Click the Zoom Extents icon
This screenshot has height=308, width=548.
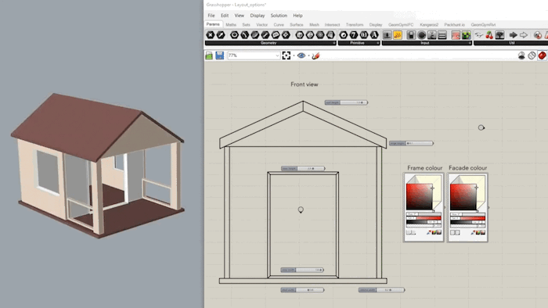(x=287, y=56)
